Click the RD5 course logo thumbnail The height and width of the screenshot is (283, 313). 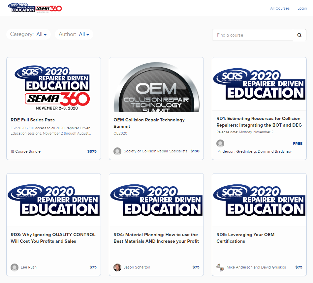click(x=259, y=200)
